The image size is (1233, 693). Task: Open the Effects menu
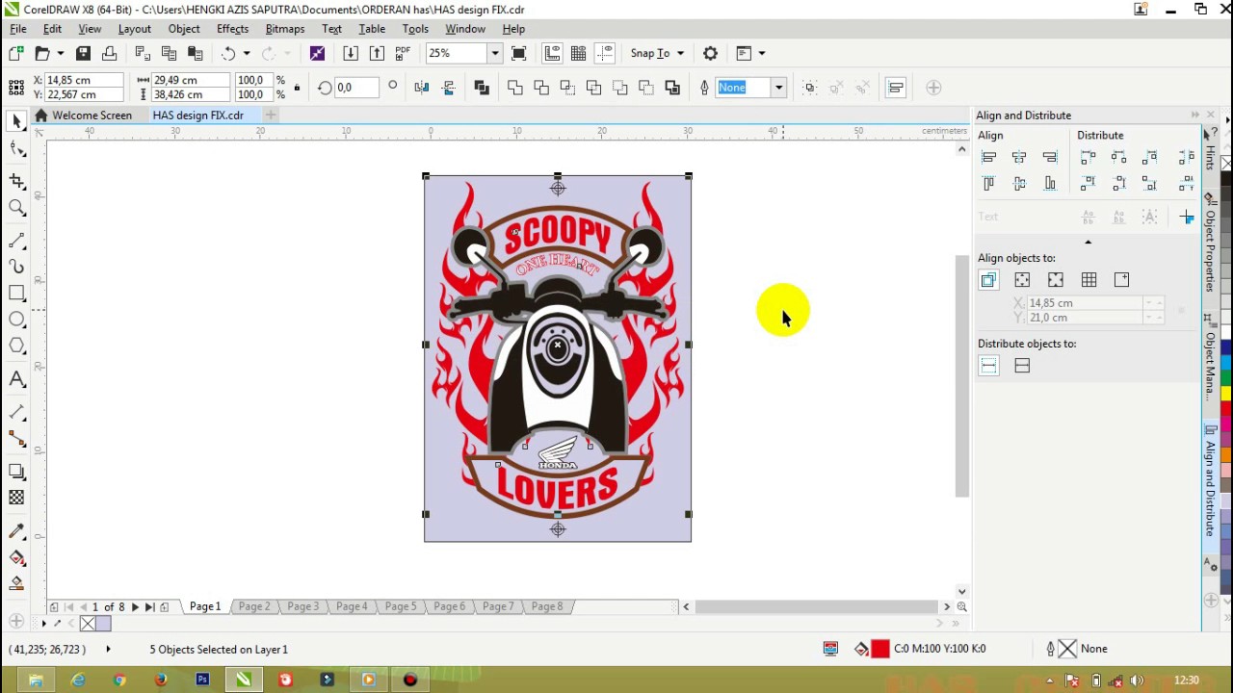pos(232,29)
